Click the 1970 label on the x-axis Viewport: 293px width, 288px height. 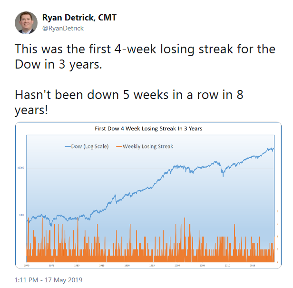click(x=28, y=265)
